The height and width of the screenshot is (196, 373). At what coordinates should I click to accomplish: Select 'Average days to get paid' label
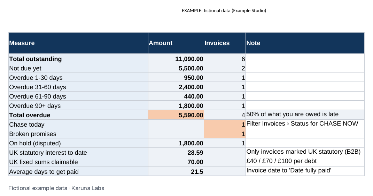(78, 171)
